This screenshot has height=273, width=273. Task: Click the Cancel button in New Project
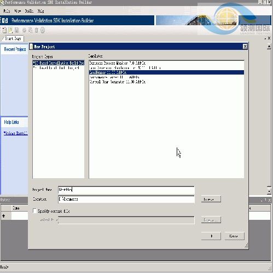tap(234, 236)
